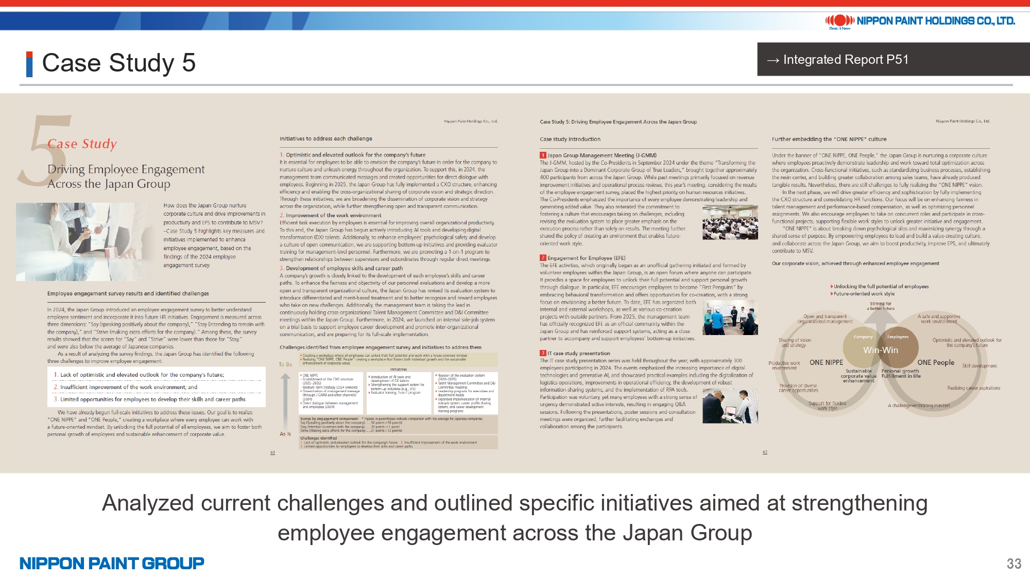
Task: Select the Case Study 5 slide title
Action: point(118,63)
